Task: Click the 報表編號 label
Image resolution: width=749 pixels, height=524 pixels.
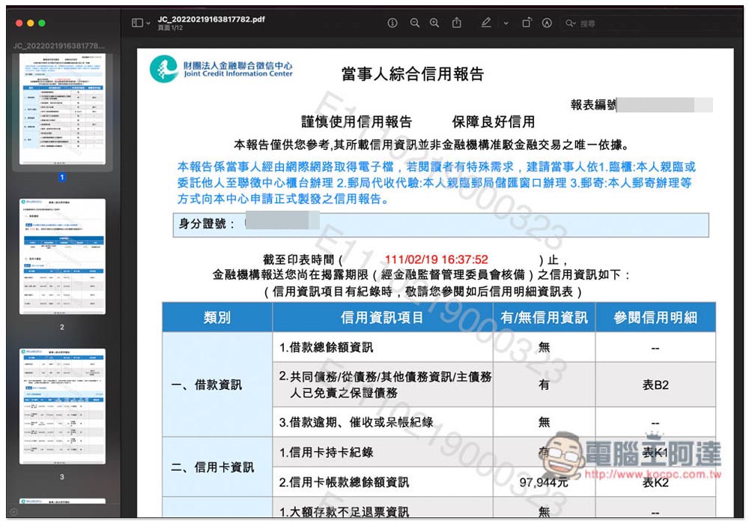Action: tap(593, 105)
